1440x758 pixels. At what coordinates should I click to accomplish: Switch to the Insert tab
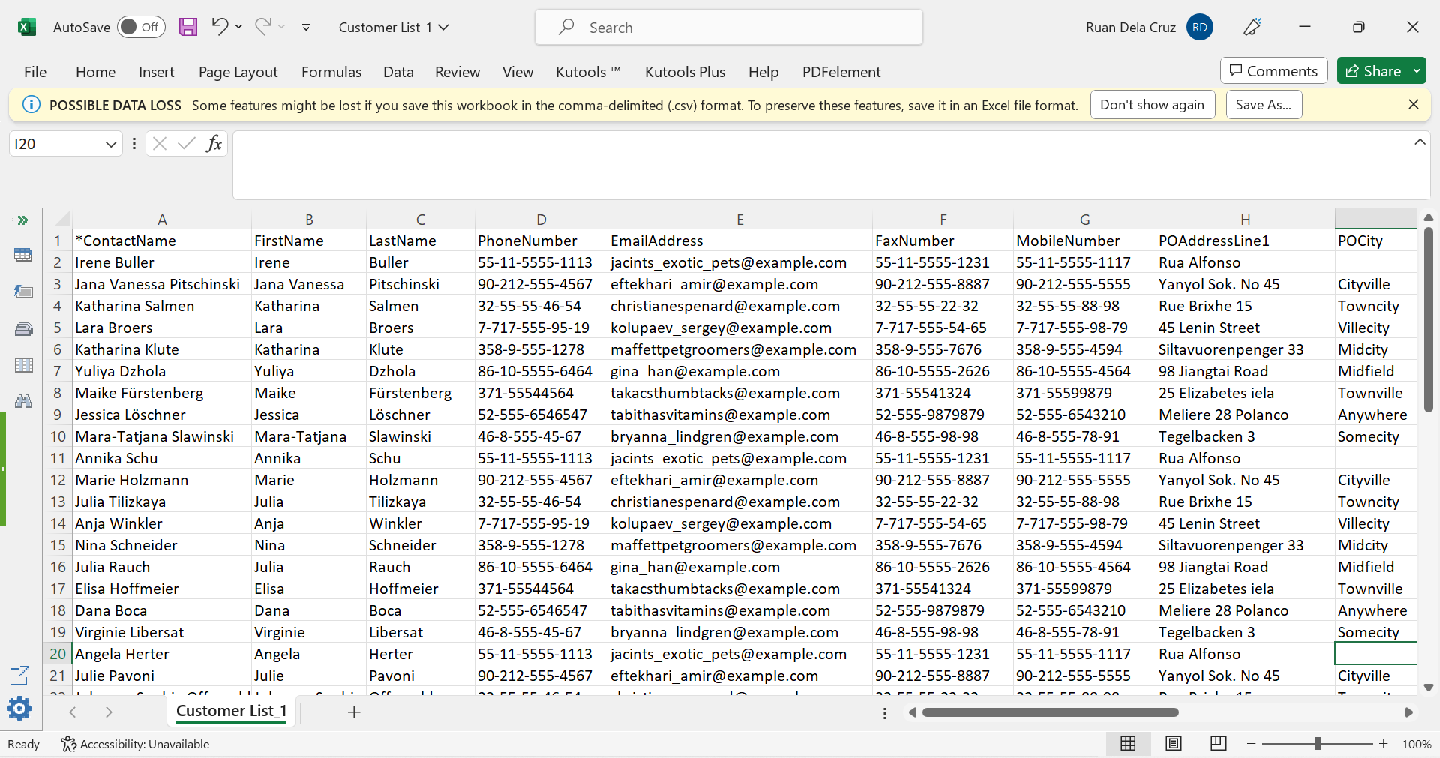pos(156,72)
